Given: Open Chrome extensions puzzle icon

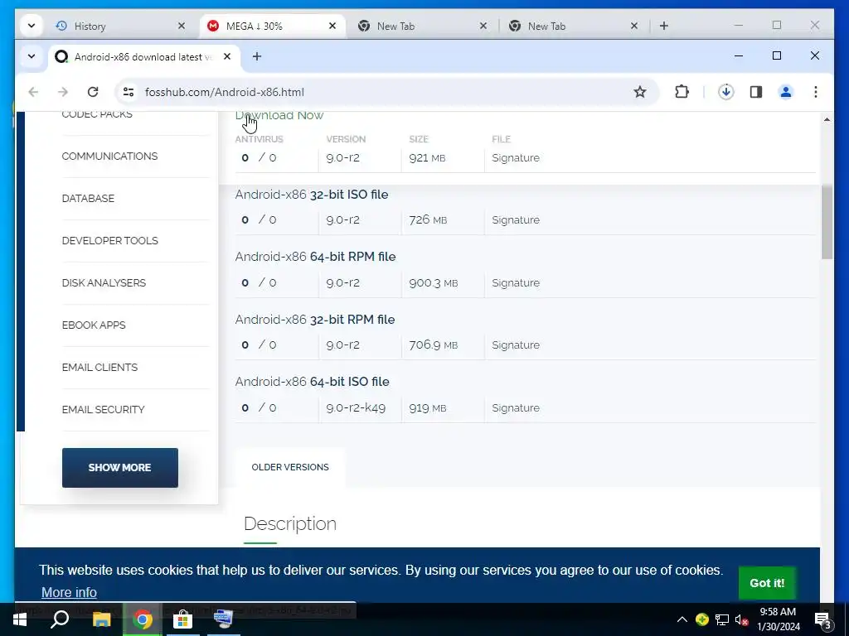Looking at the screenshot, I should 682,92.
